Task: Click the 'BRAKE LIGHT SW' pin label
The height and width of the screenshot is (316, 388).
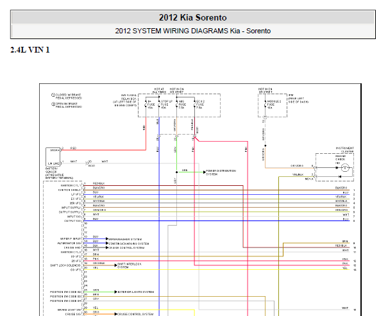Action: (x=69, y=310)
